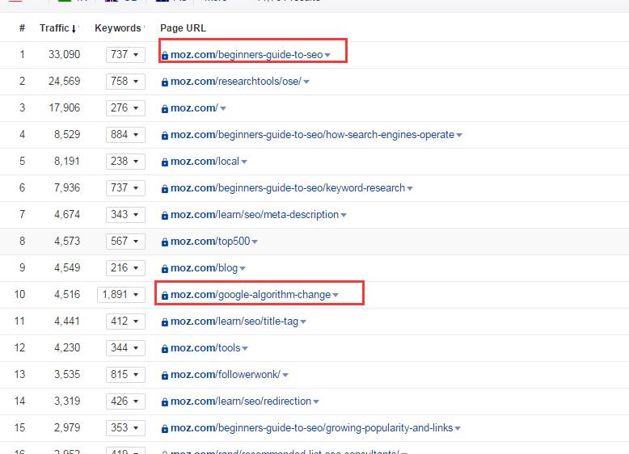Expand URL caret after moz.com/local
This screenshot has width=629, height=454.
point(244,162)
